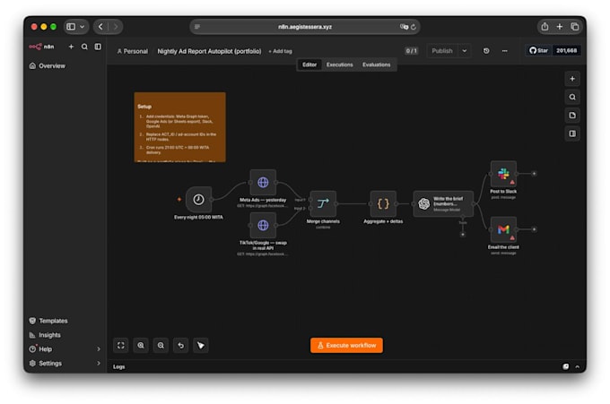Open search from sidebar magnifier icon
Image resolution: width=610 pixels, height=404 pixels.
point(84,47)
